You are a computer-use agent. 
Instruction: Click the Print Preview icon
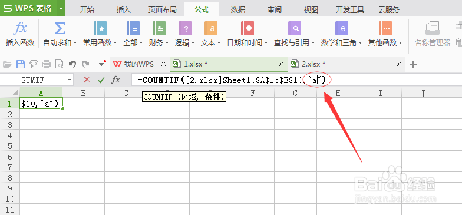point(59,64)
